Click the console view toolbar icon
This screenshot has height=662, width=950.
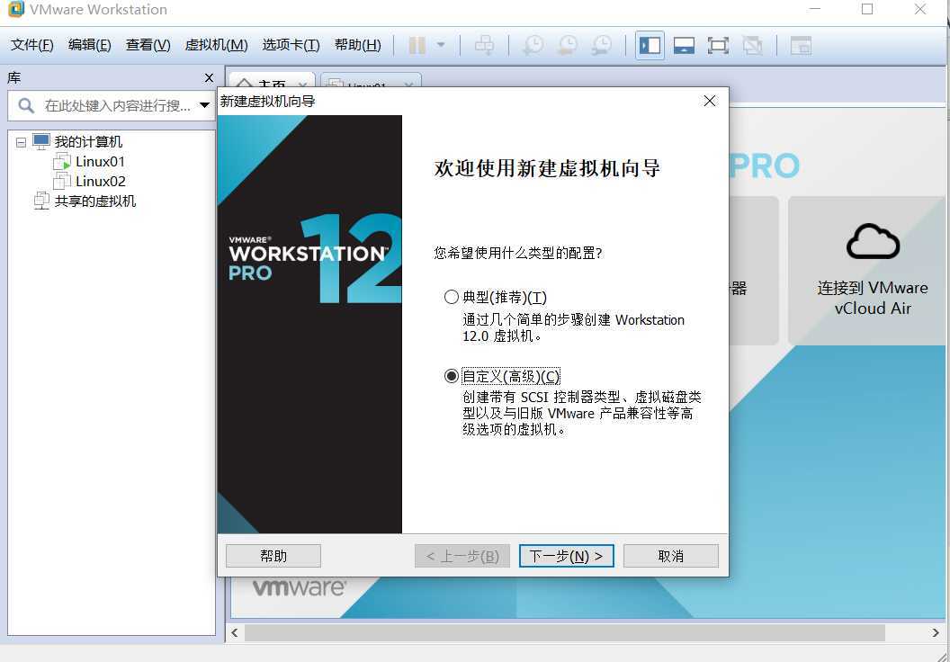click(801, 46)
